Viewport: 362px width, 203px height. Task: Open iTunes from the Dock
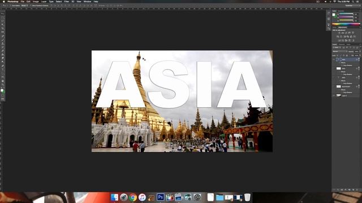tap(142, 197)
